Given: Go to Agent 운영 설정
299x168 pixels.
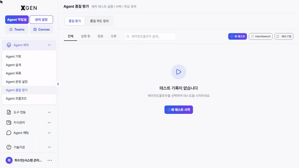Looking at the screenshot, I should tap(29, 82).
